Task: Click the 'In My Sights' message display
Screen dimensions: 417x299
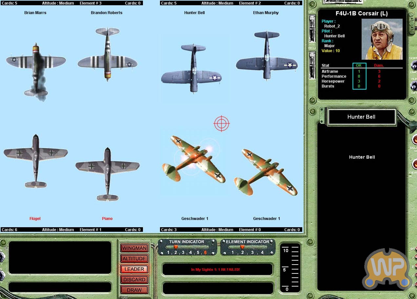Action: tap(217, 269)
